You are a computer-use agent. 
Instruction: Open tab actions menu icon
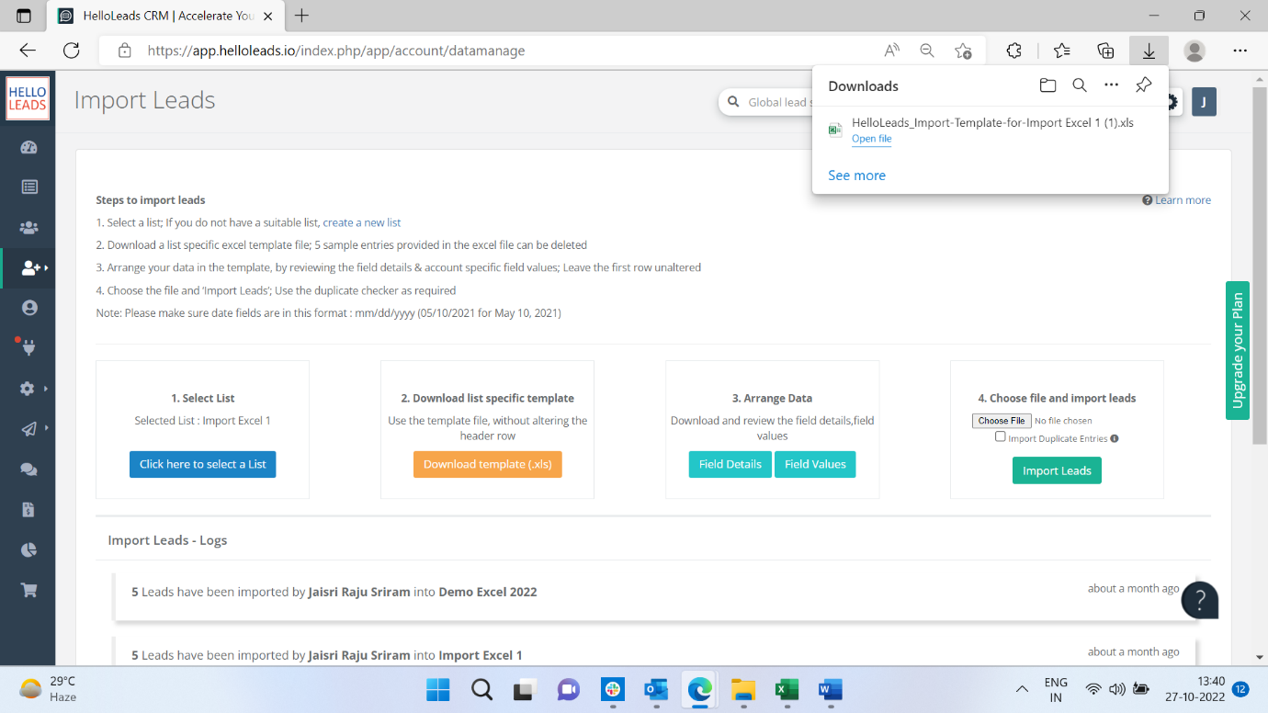coord(23,16)
